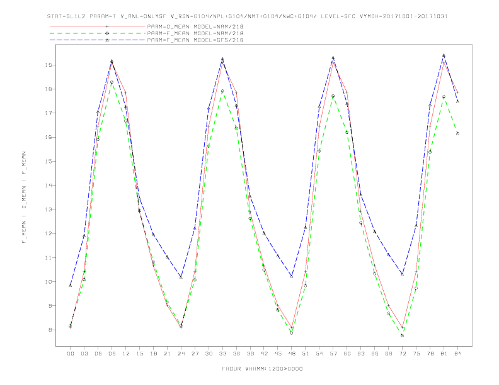The height and width of the screenshot is (385, 499).
Task: Click the blue GFS triangle marker at hour 69
Action: (x=389, y=254)
